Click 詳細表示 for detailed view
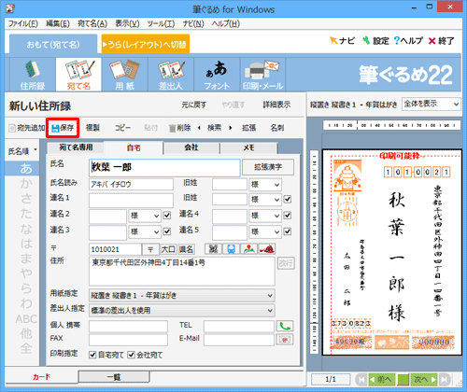Image resolution: width=467 pixels, height=392 pixels. tap(276, 105)
